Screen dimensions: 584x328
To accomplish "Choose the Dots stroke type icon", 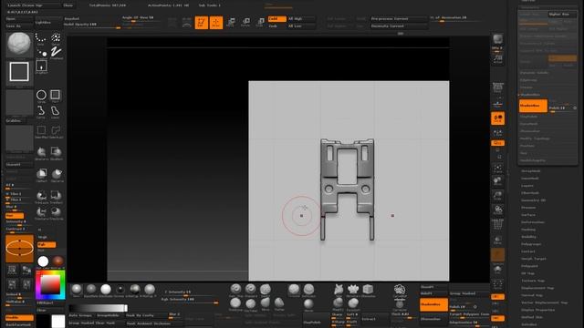I will coord(41,37).
